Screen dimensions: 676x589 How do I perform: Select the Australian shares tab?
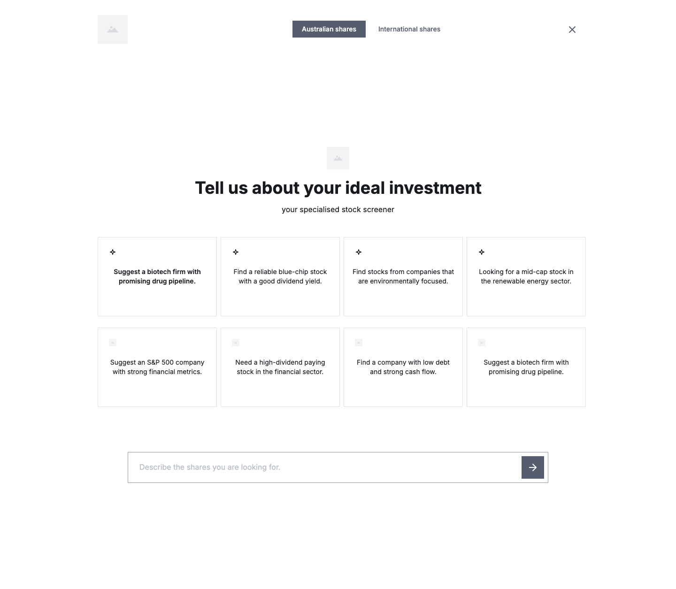[x=329, y=29]
